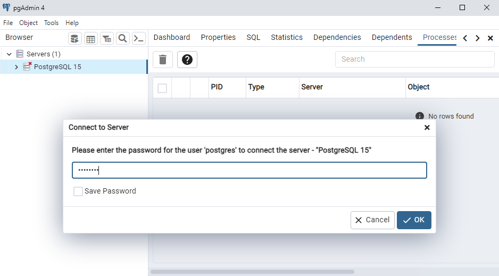The image size is (499, 276).
Task: Click the Search box in Processes
Action: [x=414, y=59]
